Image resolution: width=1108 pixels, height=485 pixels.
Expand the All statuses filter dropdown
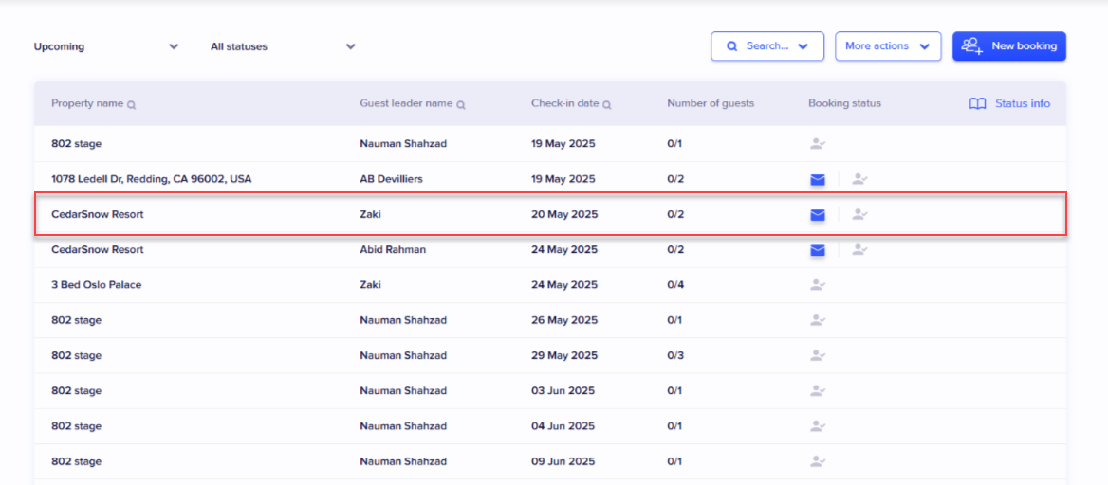(282, 46)
